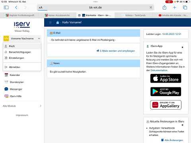The image size is (191, 143).
Task: Click the Hallo Vorname! breadcrumb text
Action: coord(72,23)
